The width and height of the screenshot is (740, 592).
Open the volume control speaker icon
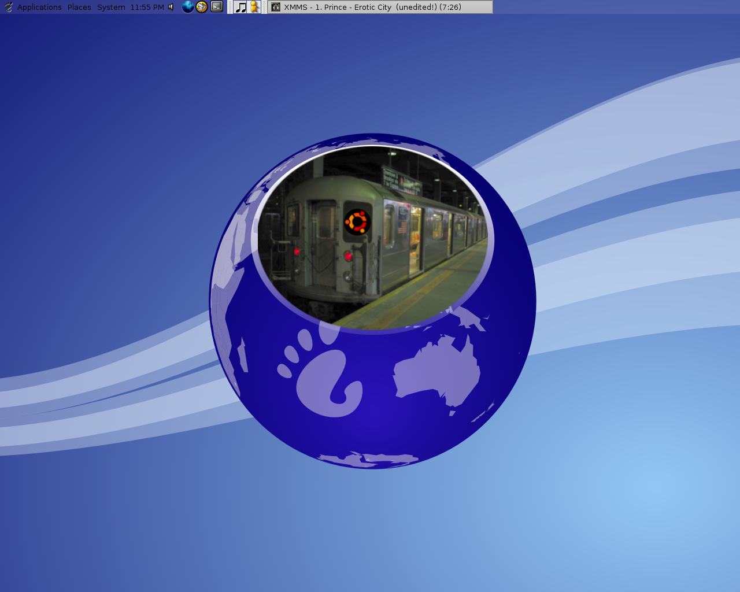(171, 7)
